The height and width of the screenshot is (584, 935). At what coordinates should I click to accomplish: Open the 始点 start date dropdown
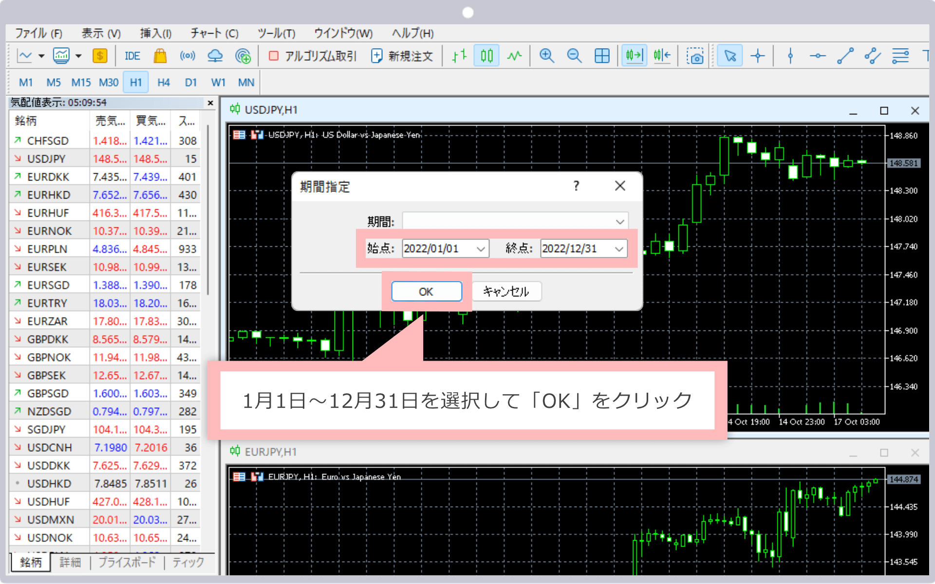480,248
